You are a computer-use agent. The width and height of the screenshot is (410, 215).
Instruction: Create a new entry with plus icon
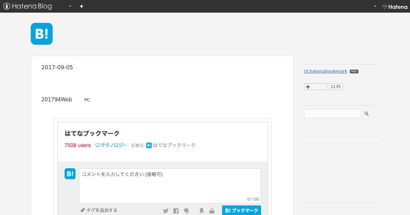[82, 6]
